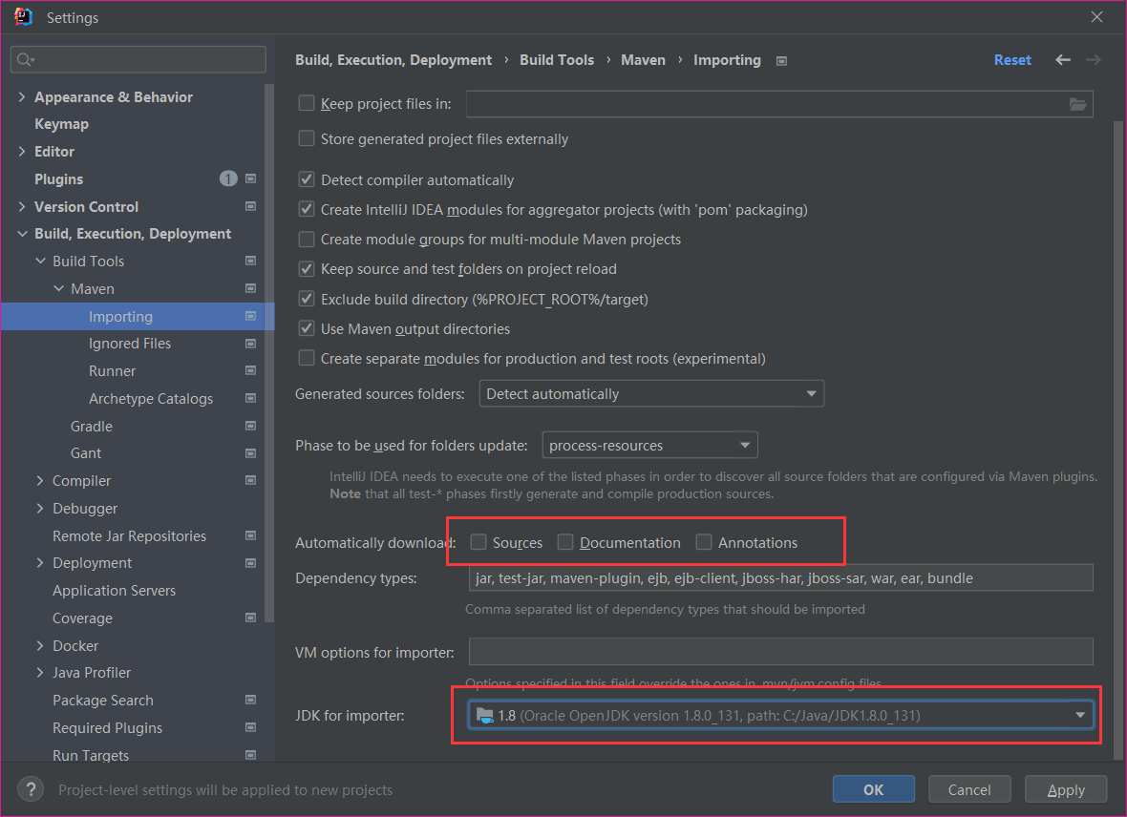Click project-level icon on Maven row
1127x817 pixels.
pyautogui.click(x=250, y=289)
